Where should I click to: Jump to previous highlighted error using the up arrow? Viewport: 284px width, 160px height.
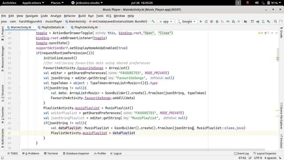point(272,33)
